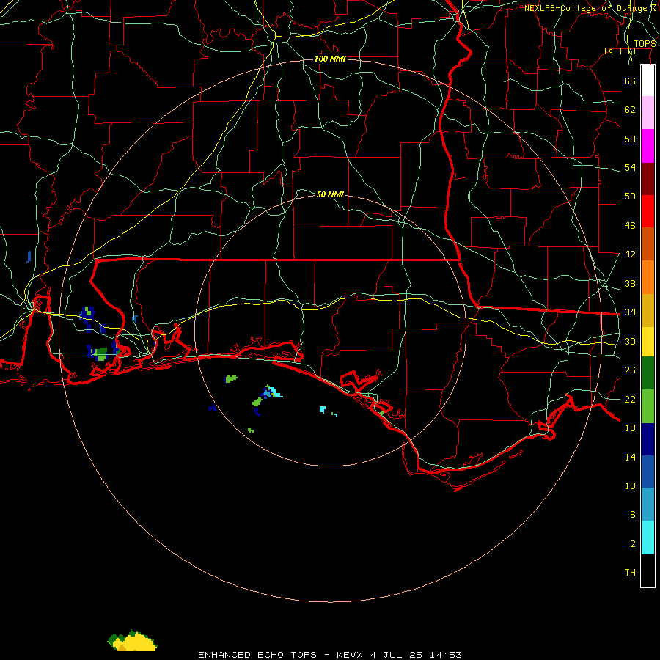Select the 6 legend value
The height and width of the screenshot is (660, 660).
(633, 515)
